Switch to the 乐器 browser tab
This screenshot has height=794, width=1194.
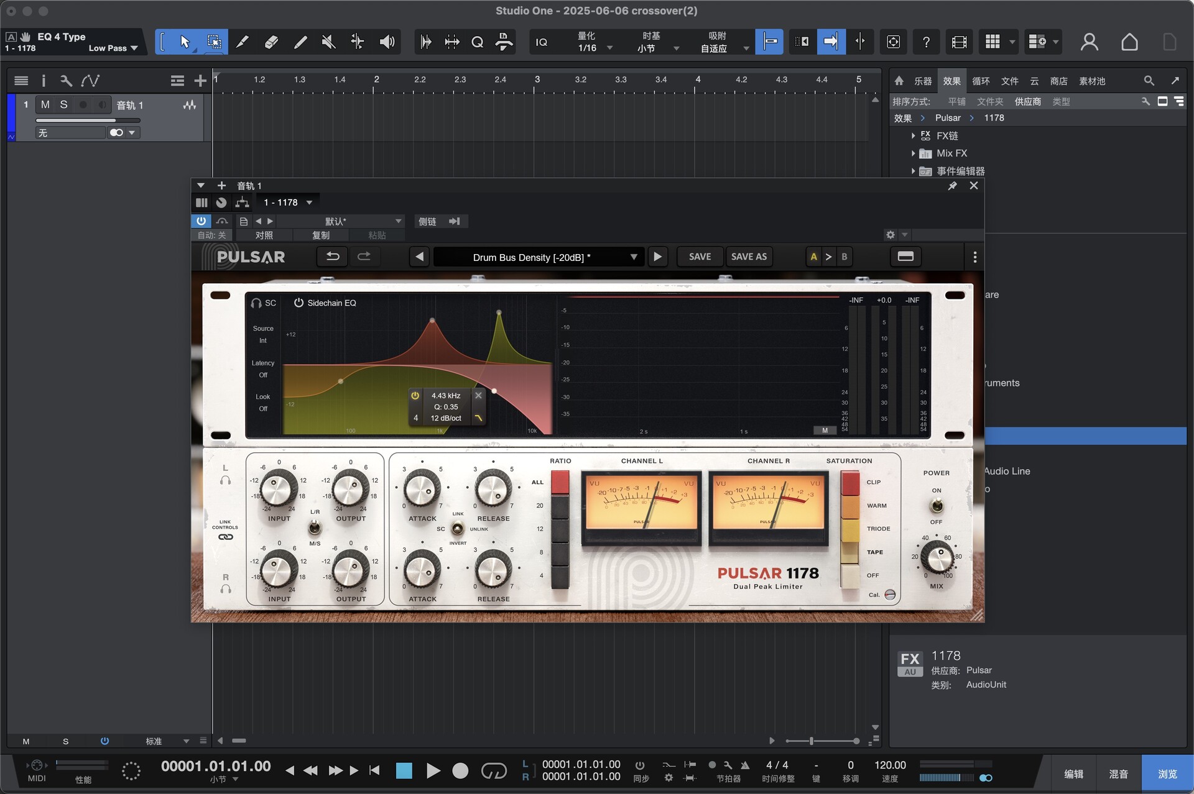click(x=922, y=81)
